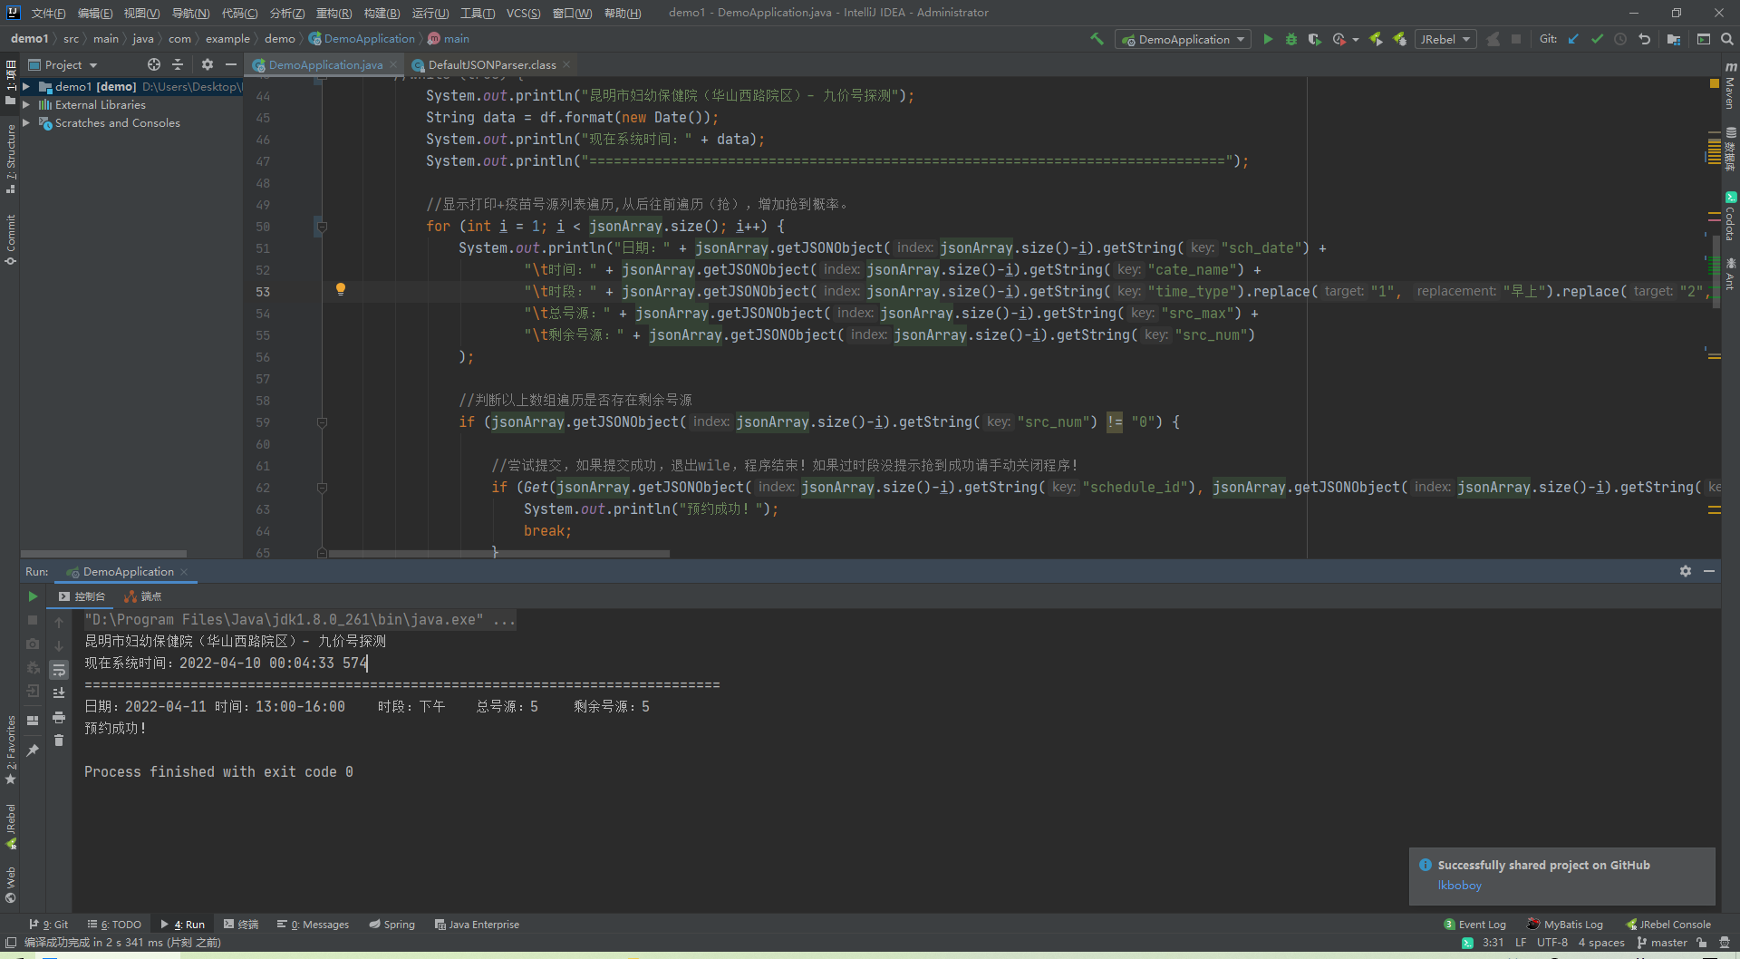Screen dimensions: 1740x959
Task: Switch to DefaultJSONParser.class tab
Action: (x=491, y=64)
